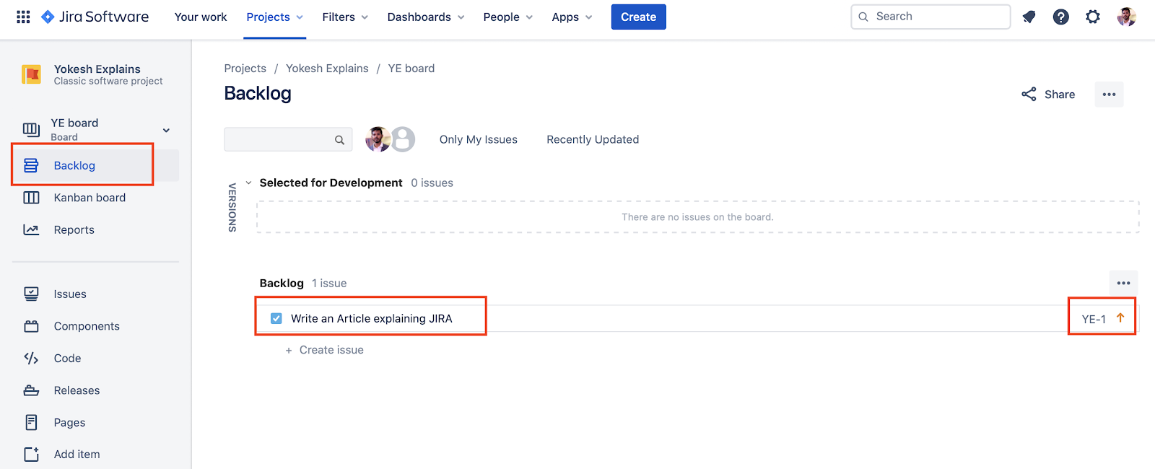Click the Yokesh Explains project icon
1155x469 pixels.
(31, 74)
